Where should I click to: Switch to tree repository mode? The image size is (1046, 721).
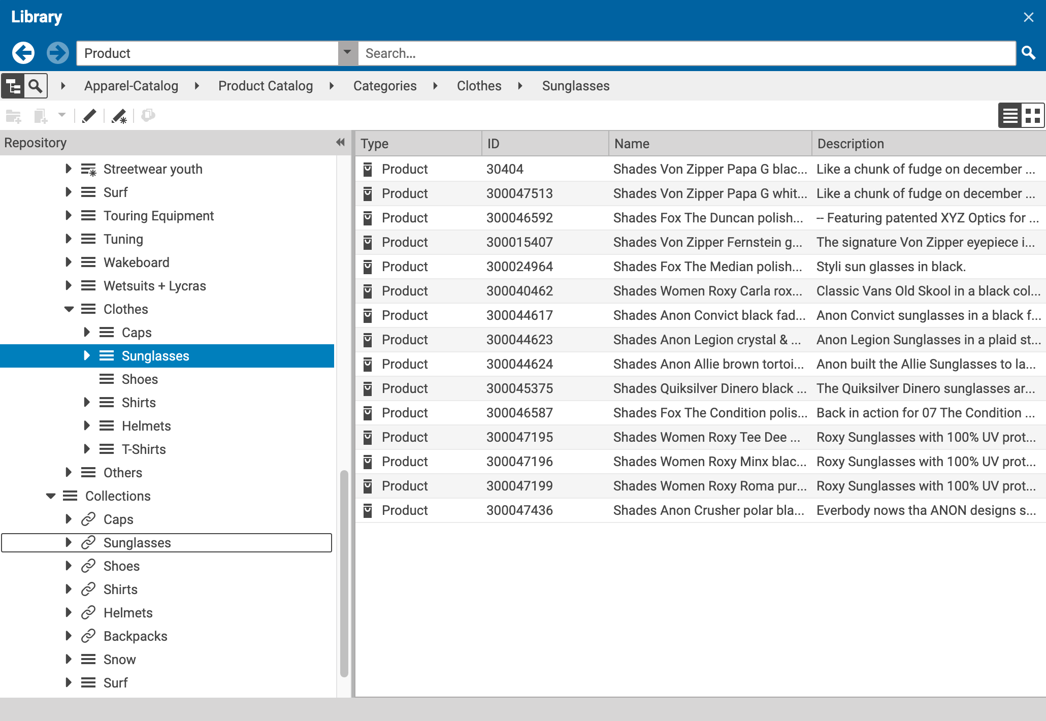point(13,86)
